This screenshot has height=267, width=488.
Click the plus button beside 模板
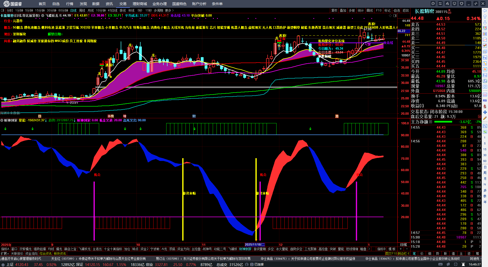click(401, 249)
